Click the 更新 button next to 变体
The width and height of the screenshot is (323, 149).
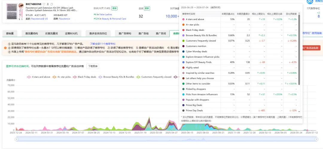[x=147, y=8]
